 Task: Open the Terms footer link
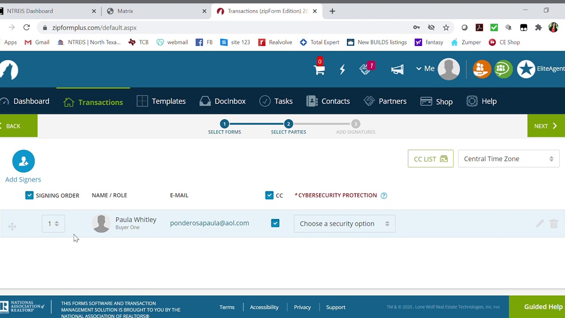tap(227, 307)
